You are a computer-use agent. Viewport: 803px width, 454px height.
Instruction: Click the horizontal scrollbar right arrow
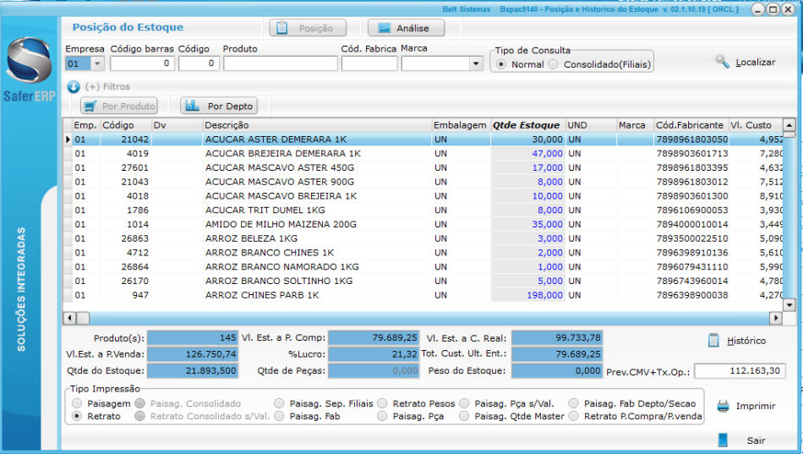coord(775,318)
